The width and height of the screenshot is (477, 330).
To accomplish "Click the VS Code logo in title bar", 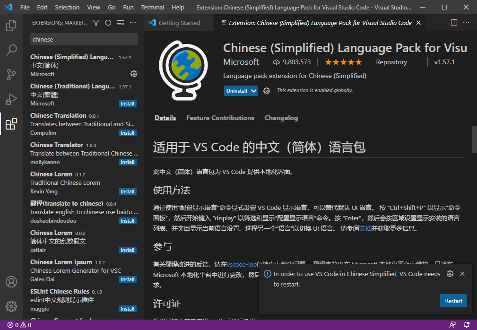I will [9, 7].
